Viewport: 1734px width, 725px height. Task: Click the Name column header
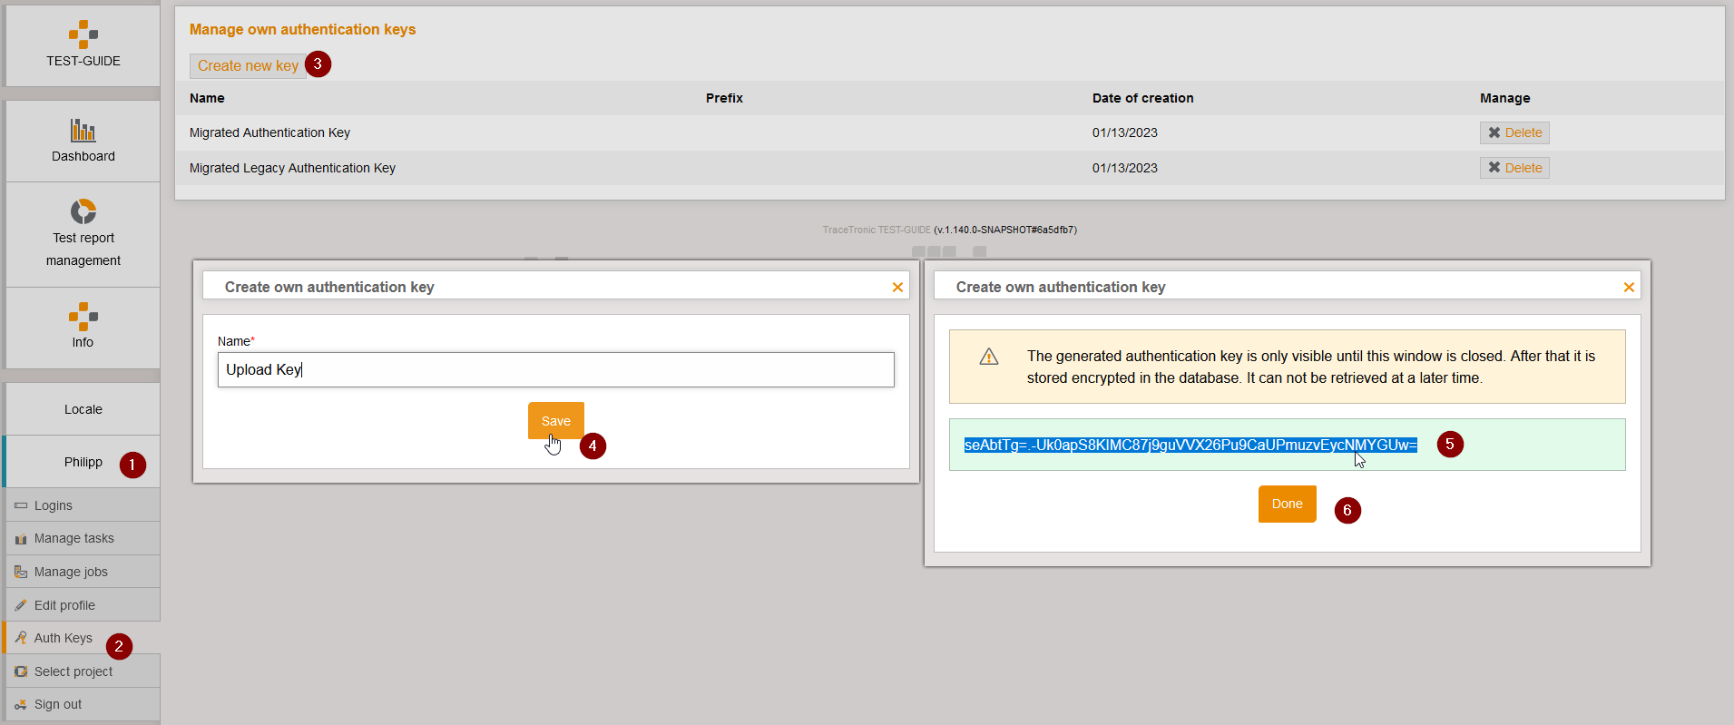207,98
